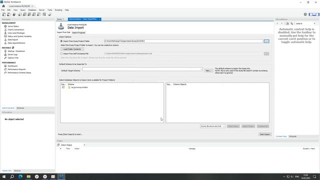Click the create new schema toolbar icon
Image resolution: width=320 pixels, height=180 pixels.
point(20,14)
